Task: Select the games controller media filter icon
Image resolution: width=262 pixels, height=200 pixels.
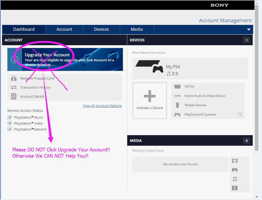Action: [235, 170]
